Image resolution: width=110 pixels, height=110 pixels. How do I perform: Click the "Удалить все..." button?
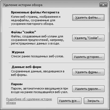(x=70, y=101)
